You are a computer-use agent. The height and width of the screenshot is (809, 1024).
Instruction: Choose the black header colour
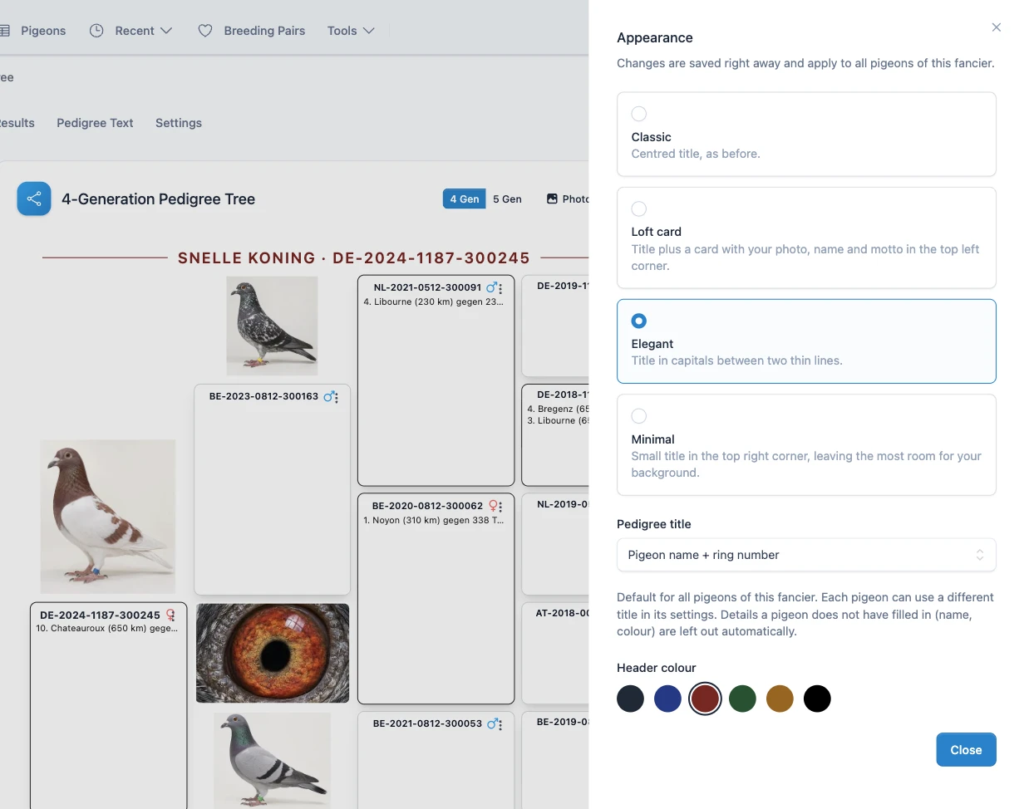click(817, 699)
